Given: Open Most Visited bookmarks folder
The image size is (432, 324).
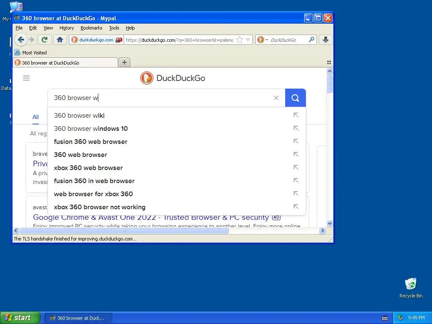Looking at the screenshot, I should [30, 52].
